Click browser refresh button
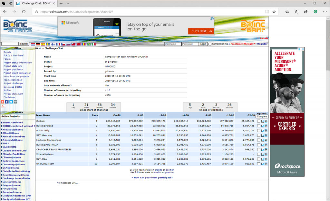This screenshot has height=201, width=330. (24, 12)
